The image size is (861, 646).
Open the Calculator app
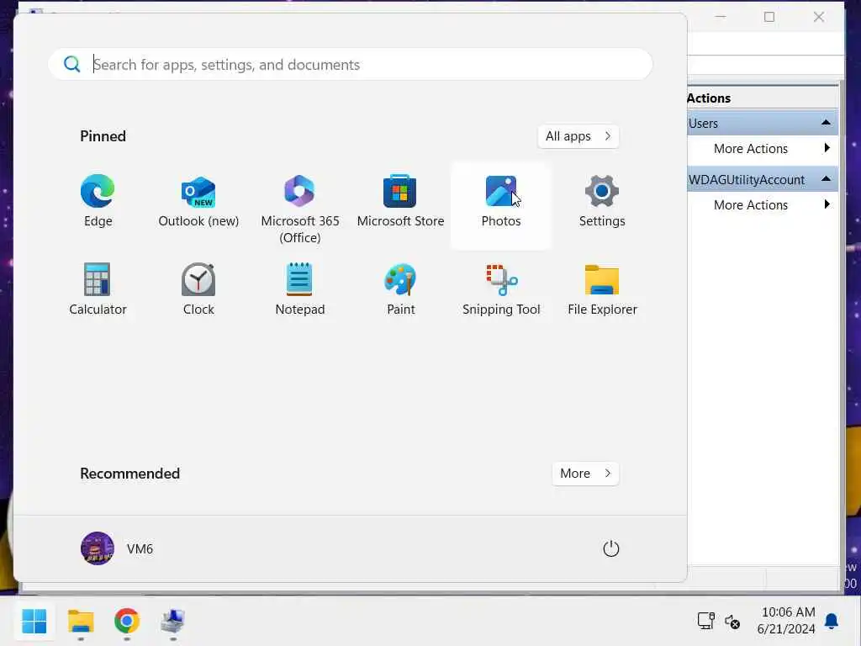(98, 289)
